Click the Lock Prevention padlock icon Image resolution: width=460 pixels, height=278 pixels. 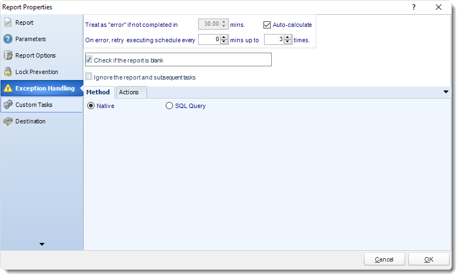tap(8, 72)
